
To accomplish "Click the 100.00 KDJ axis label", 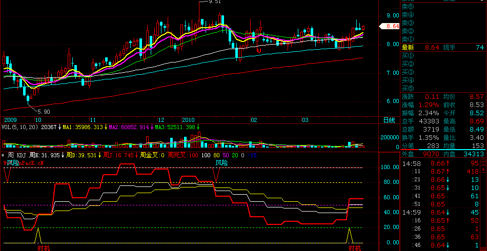I will 390,167.
